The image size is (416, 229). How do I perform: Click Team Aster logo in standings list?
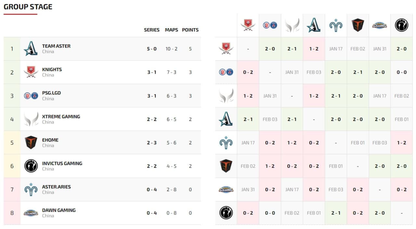(31, 49)
